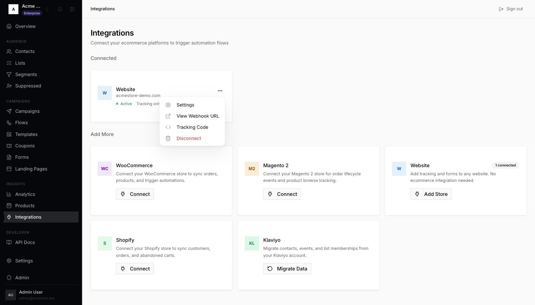Open the Suppressed contacts page
The image size is (535, 305).
tap(41, 86)
